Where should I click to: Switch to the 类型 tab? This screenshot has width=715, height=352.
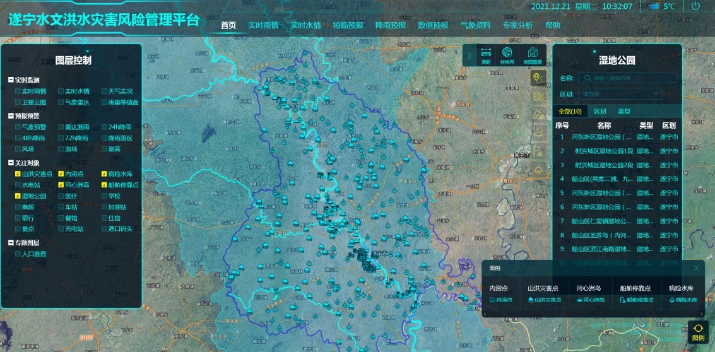(x=623, y=111)
